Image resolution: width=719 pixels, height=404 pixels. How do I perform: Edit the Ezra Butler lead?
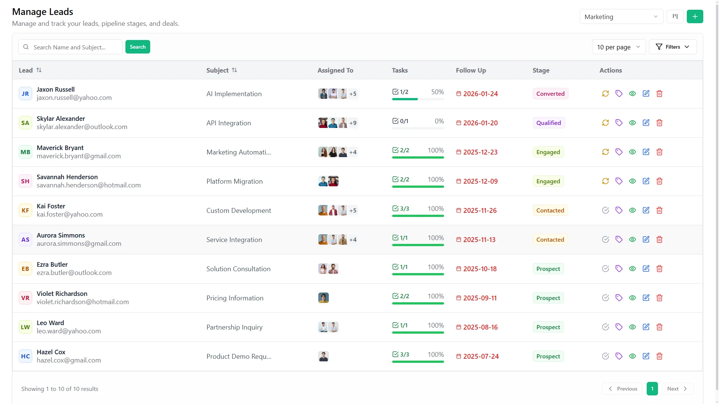[646, 269]
